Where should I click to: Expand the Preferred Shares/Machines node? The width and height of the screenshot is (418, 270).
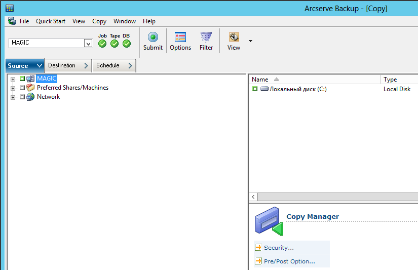pyautogui.click(x=13, y=88)
